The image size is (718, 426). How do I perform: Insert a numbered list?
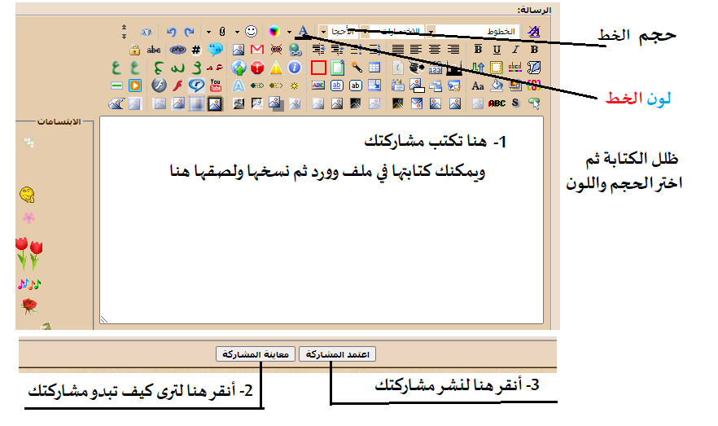pyautogui.click(x=375, y=50)
